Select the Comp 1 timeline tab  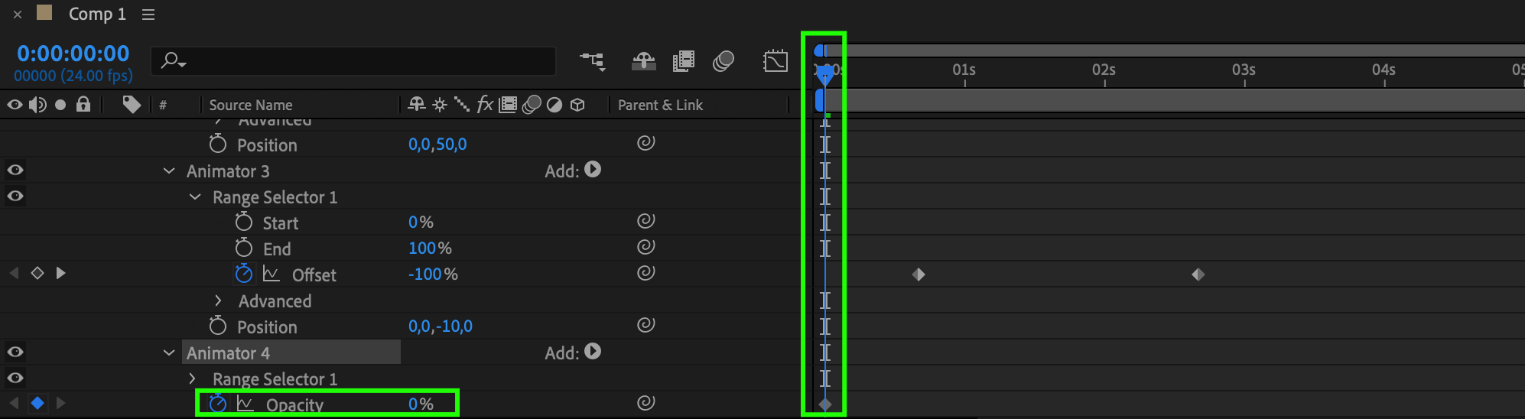(x=97, y=14)
